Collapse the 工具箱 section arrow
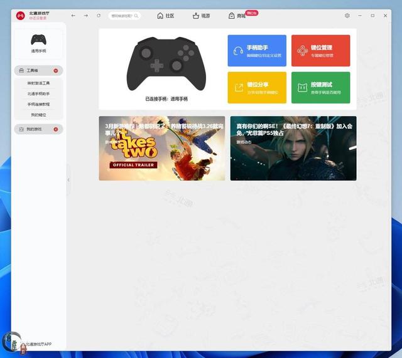The height and width of the screenshot is (358, 402). (x=56, y=71)
